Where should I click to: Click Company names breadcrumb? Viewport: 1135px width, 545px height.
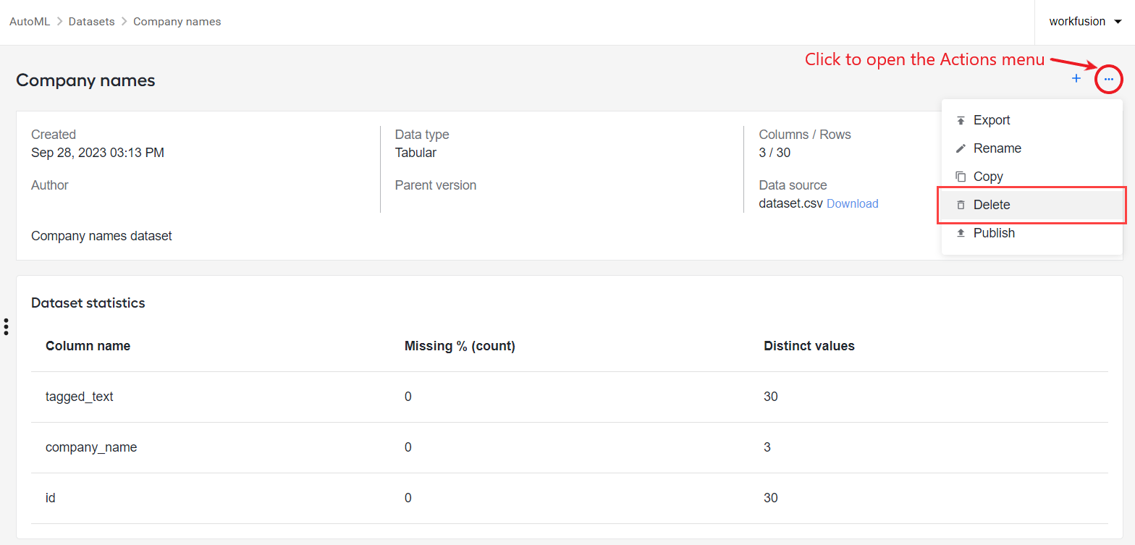coord(177,22)
